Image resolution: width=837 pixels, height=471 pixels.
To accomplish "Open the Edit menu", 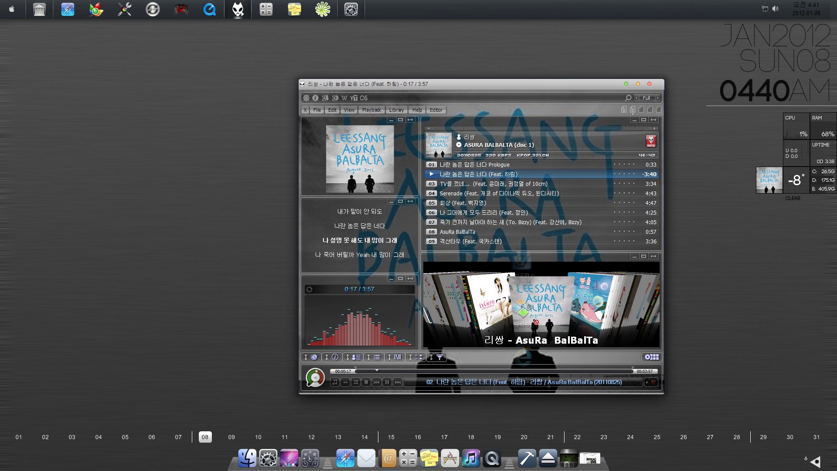I will pos(332,110).
